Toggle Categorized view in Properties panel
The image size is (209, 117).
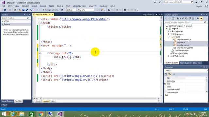coord(166,74)
